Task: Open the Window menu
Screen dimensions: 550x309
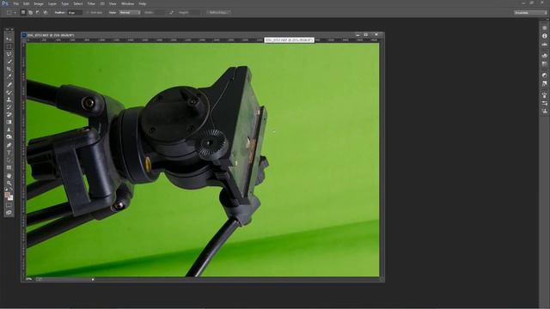Action: 127,3
